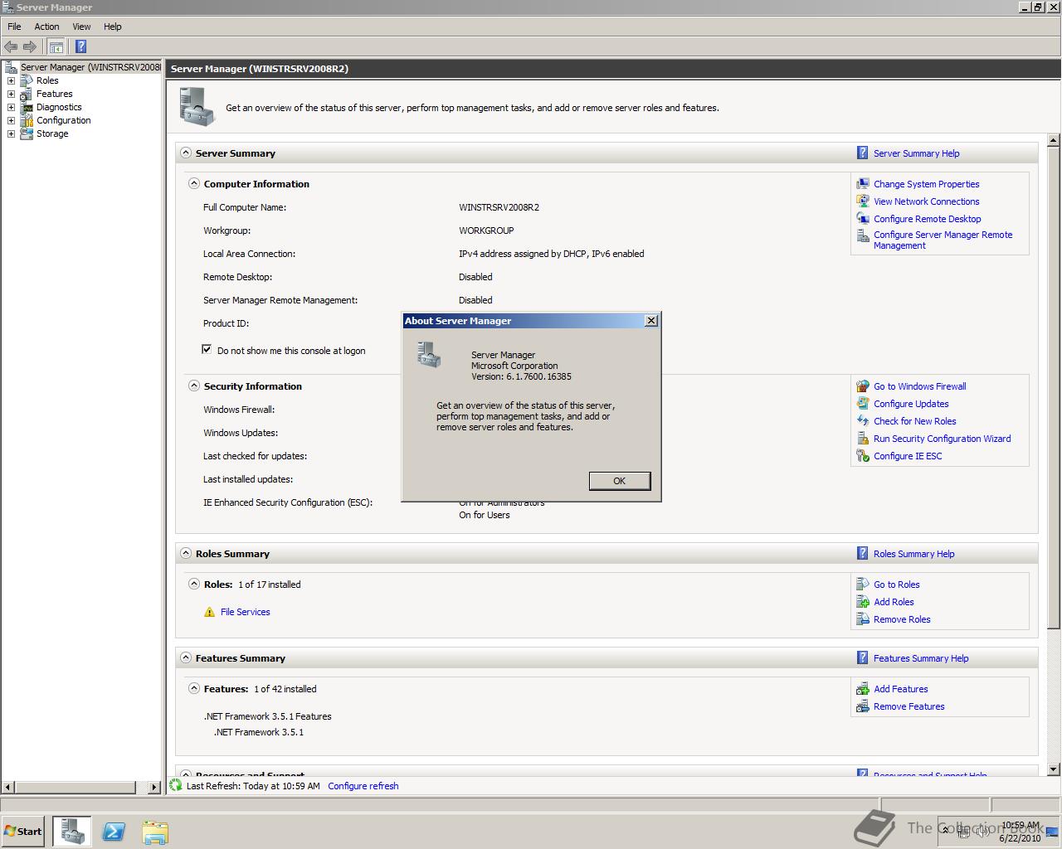Screen dimensions: 1062x849
Task: Click the File Services warning icon
Action: click(209, 612)
